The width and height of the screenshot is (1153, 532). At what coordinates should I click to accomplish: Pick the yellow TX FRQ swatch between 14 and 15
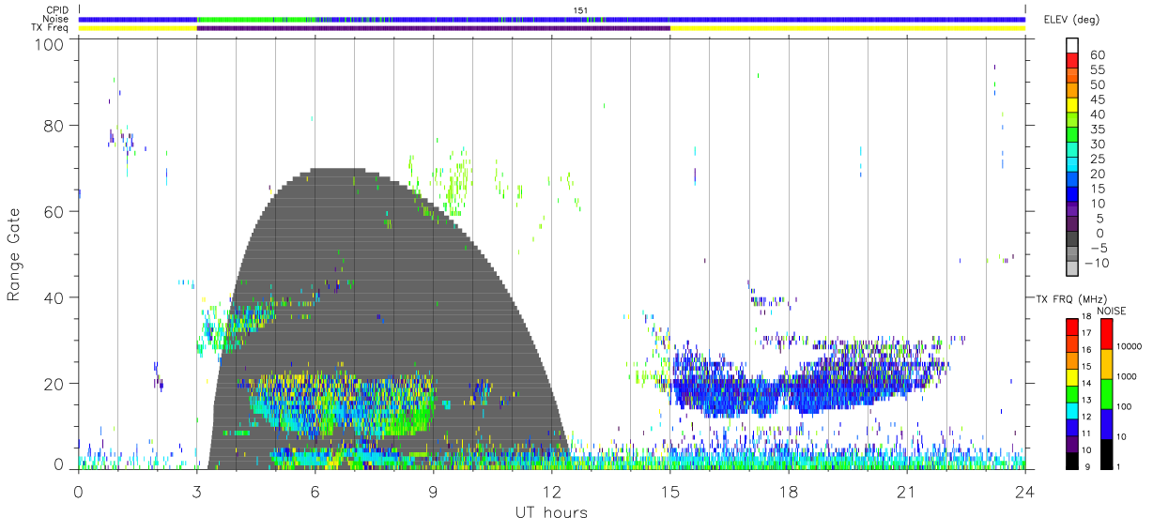[1071, 376]
